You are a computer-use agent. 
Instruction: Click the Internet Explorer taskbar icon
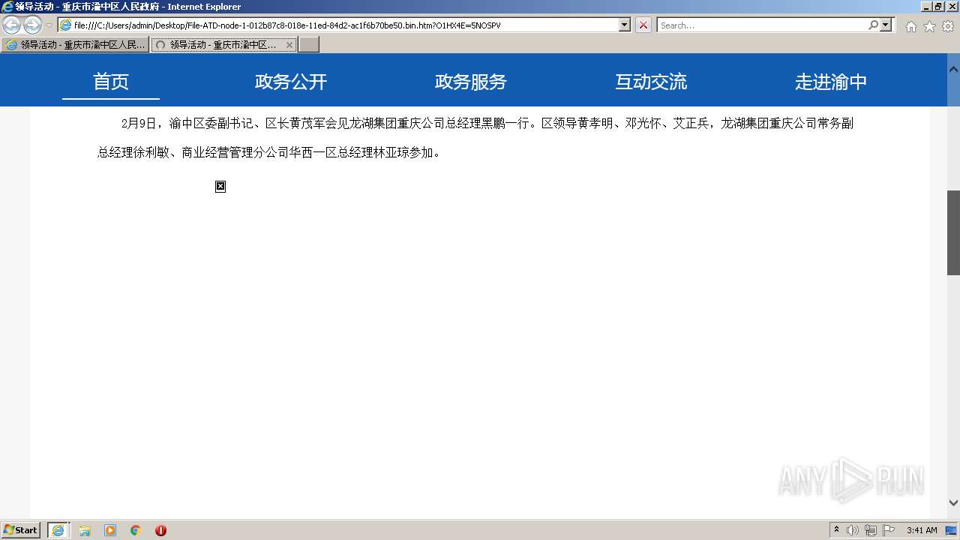[58, 529]
